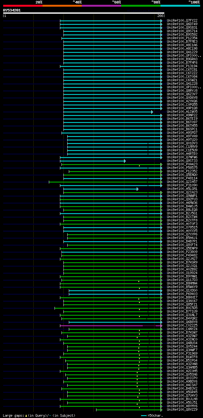
Task: Click the UniRef100_P23809 label
Action: [x=182, y=252]
